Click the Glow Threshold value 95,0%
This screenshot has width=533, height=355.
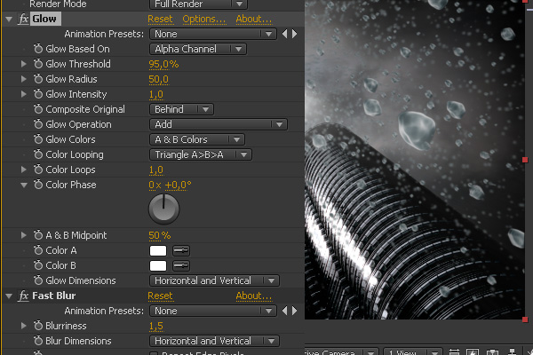pyautogui.click(x=163, y=64)
